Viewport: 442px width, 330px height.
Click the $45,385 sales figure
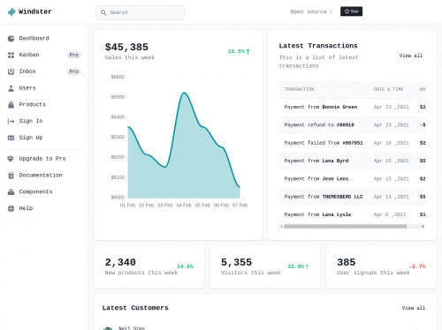[x=126, y=47]
